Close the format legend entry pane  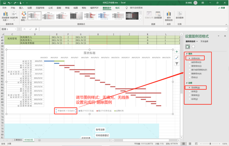[225, 36]
